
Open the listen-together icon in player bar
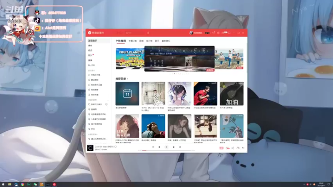[x=238, y=148]
